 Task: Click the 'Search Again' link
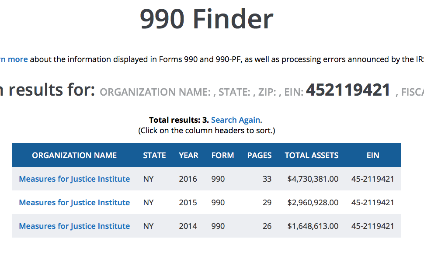[x=236, y=120]
